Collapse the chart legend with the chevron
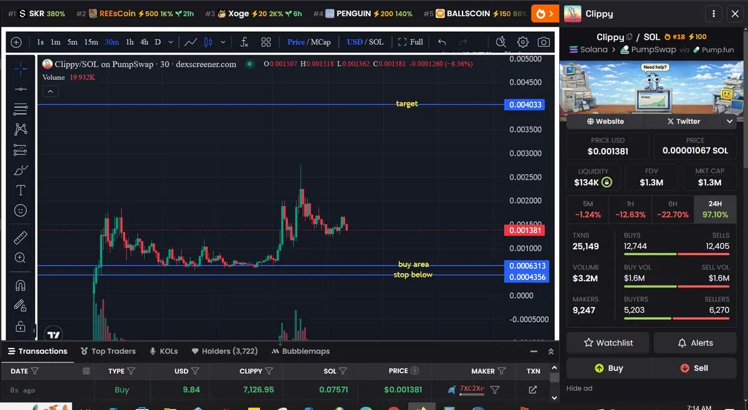 click(x=50, y=91)
